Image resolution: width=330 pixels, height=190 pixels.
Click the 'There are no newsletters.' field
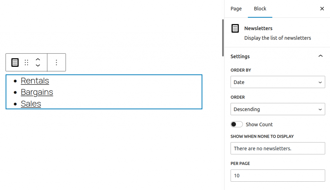(x=277, y=148)
